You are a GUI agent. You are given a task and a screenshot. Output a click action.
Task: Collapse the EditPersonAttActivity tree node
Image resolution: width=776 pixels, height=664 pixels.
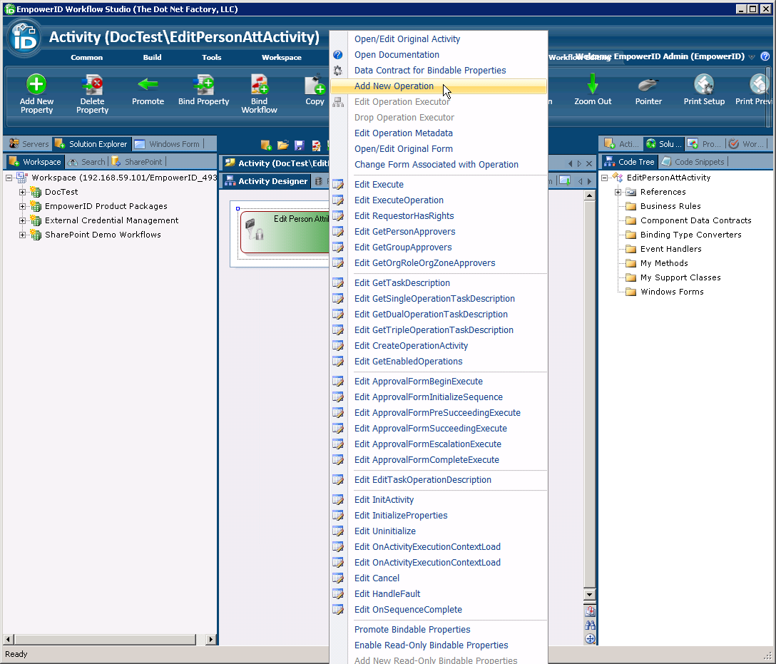(603, 178)
